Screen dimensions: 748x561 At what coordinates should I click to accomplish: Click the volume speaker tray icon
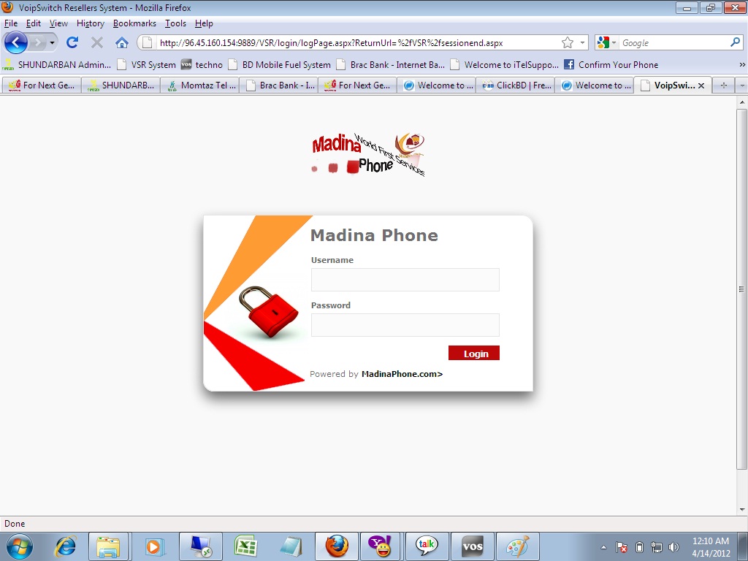click(674, 547)
